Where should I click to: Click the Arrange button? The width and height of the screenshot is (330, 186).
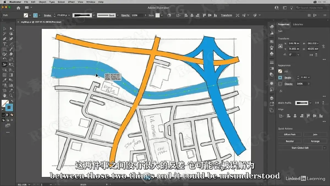(315, 141)
